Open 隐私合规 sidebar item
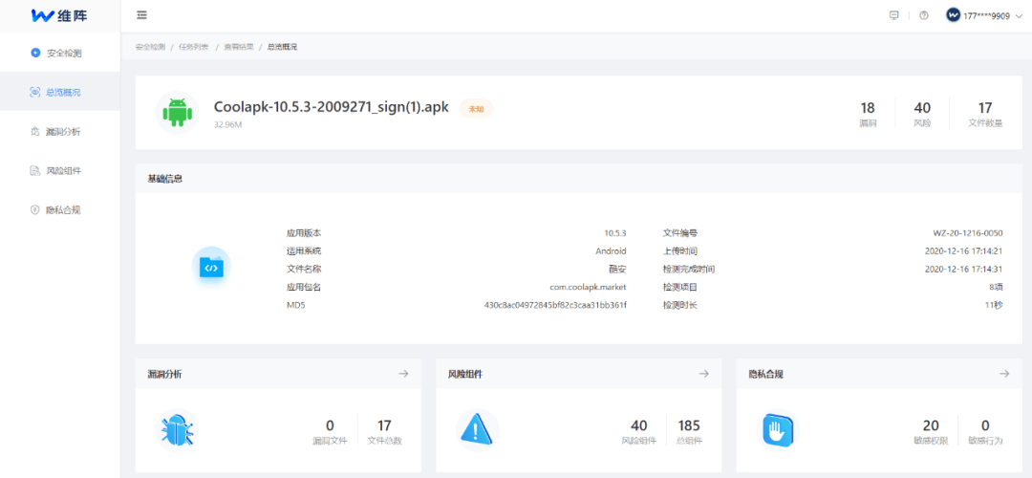The width and height of the screenshot is (1032, 478). pyautogui.click(x=60, y=210)
